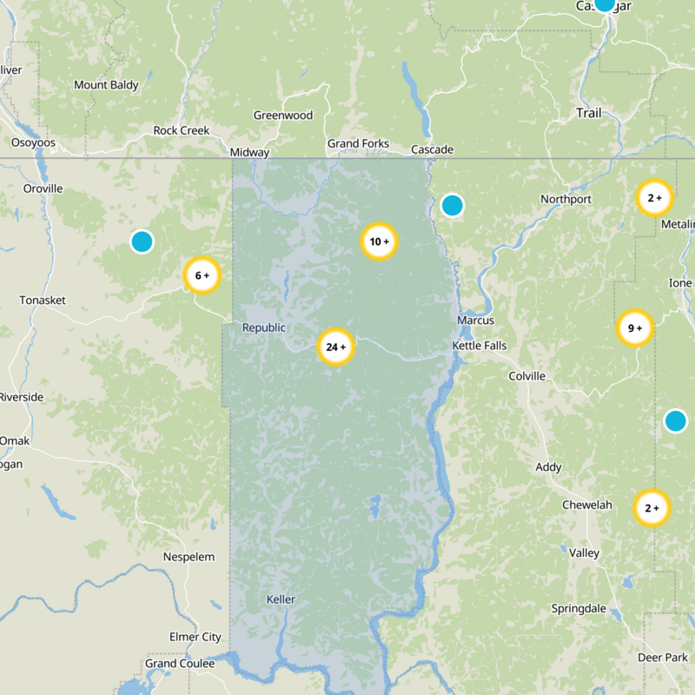Open the 9+ cluster near Ione
This screenshot has width=695, height=695.
click(635, 328)
